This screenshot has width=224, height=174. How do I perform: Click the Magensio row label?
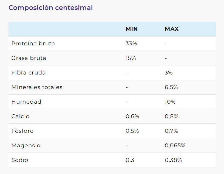[26, 145]
